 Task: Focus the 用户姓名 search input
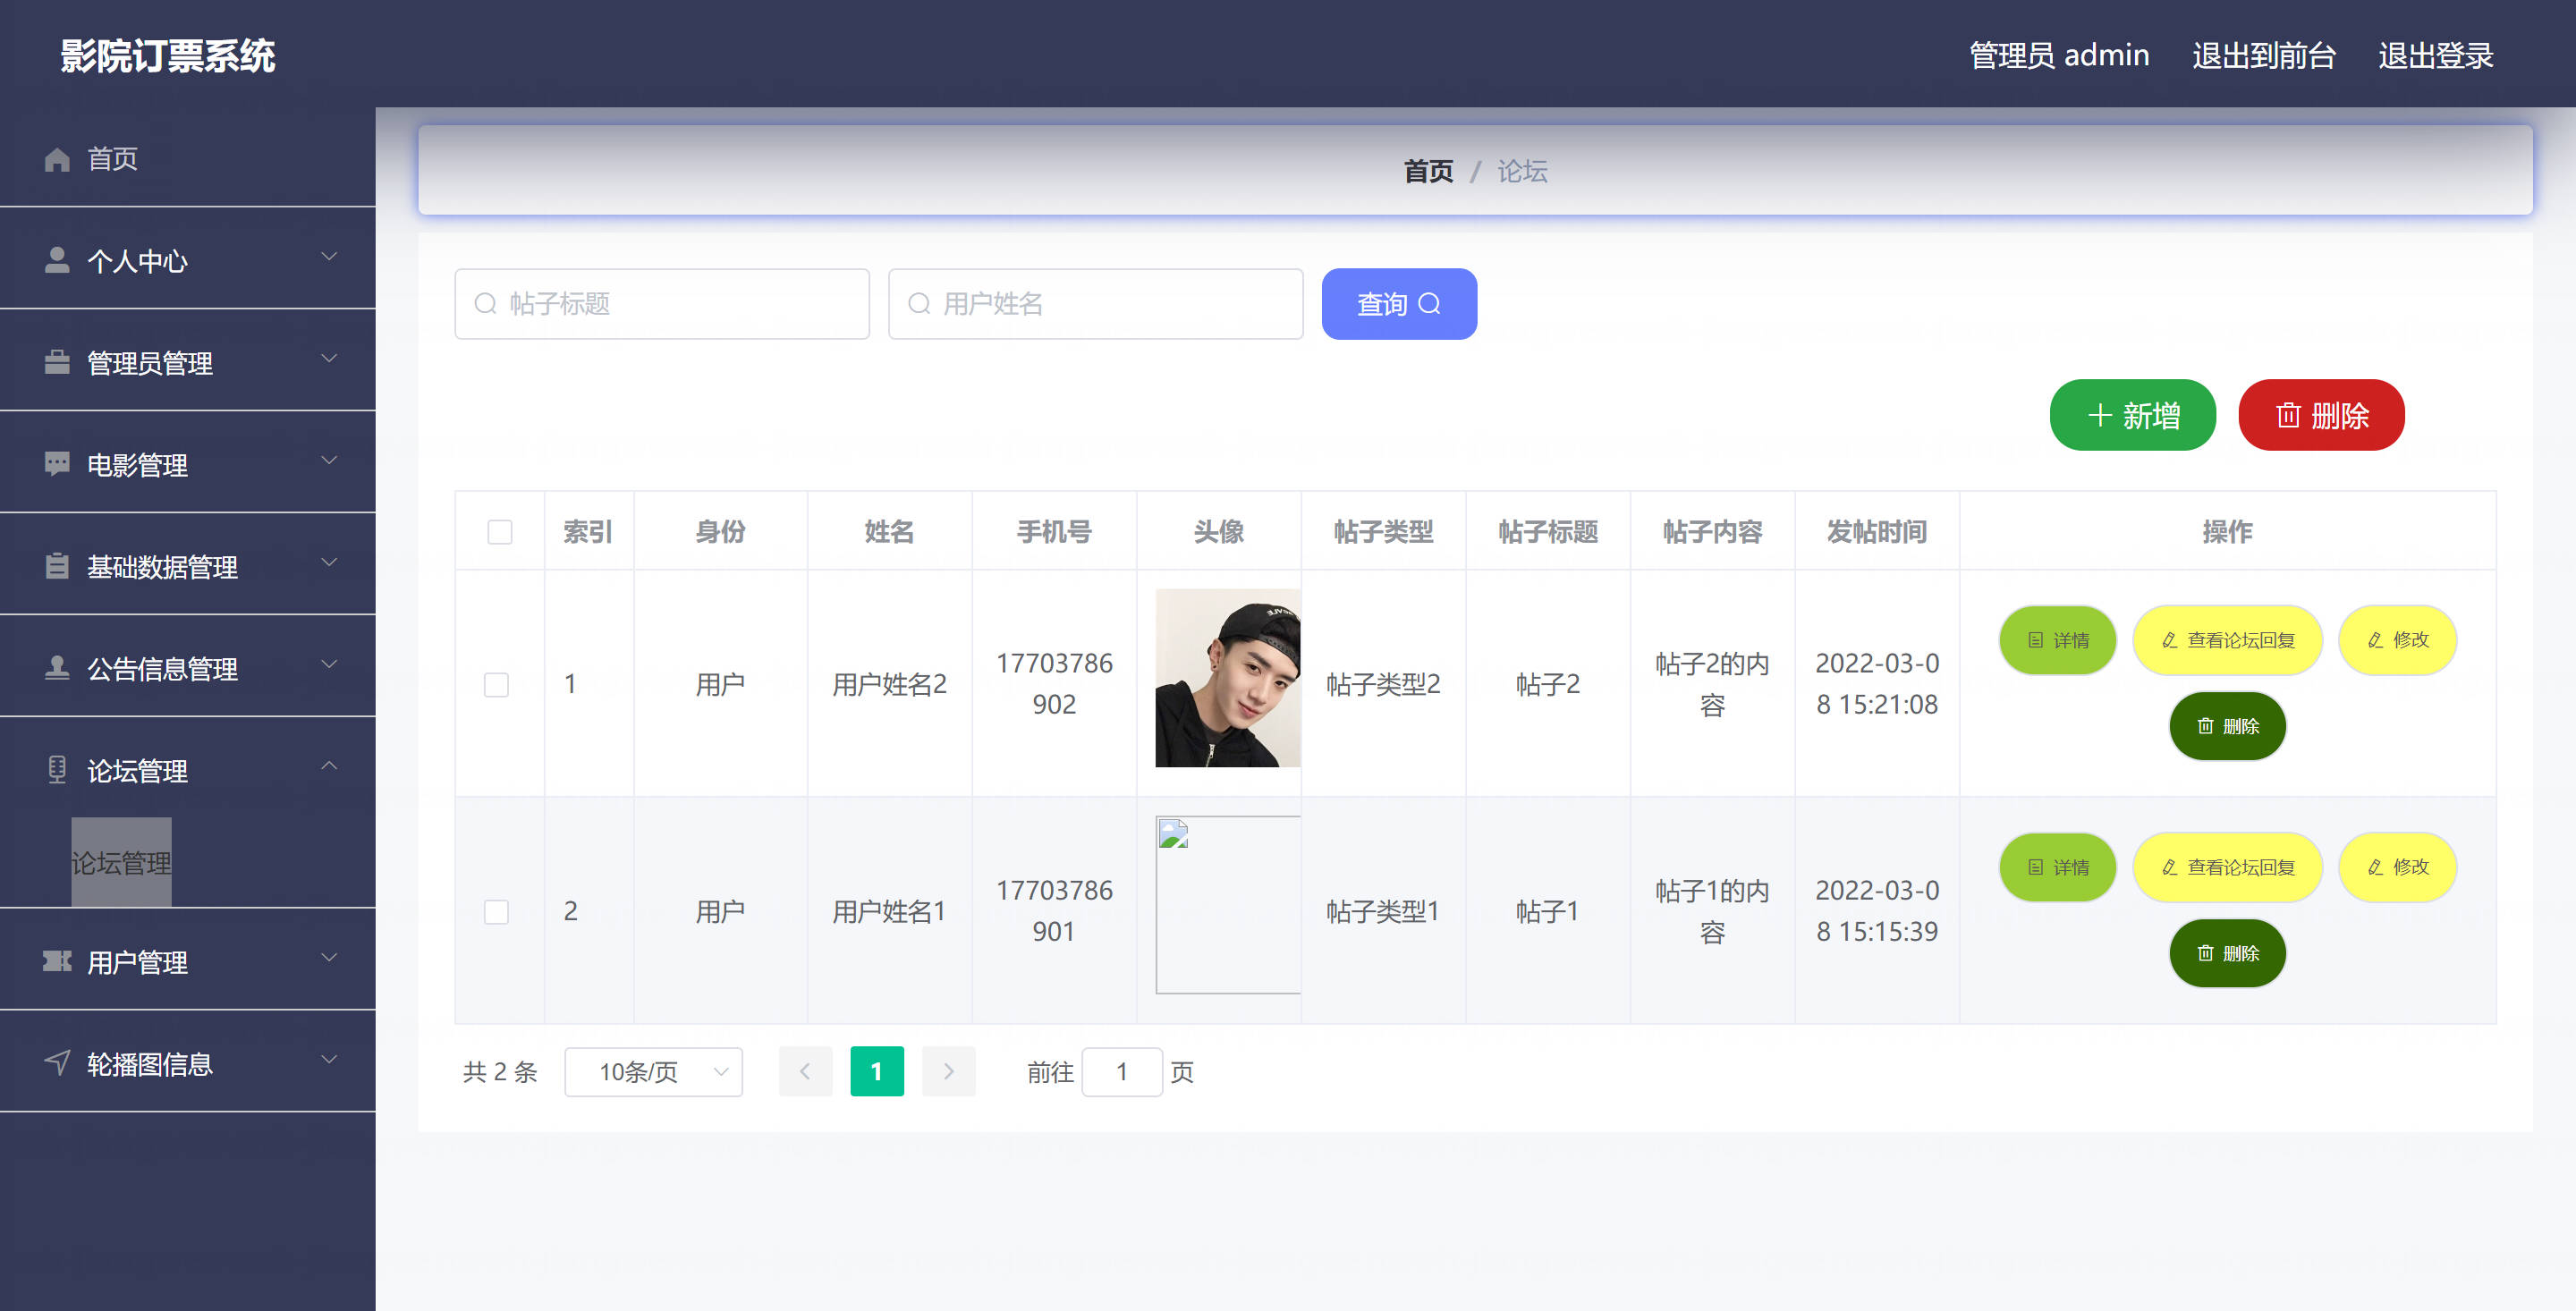click(x=1096, y=304)
